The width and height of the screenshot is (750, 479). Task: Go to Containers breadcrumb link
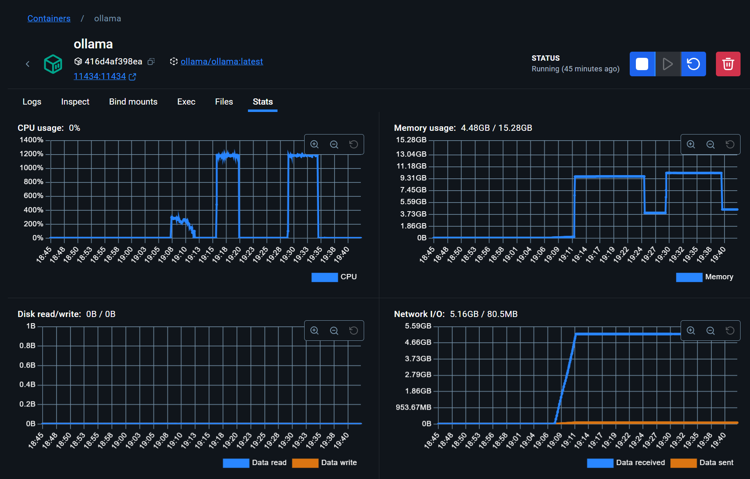click(x=49, y=18)
